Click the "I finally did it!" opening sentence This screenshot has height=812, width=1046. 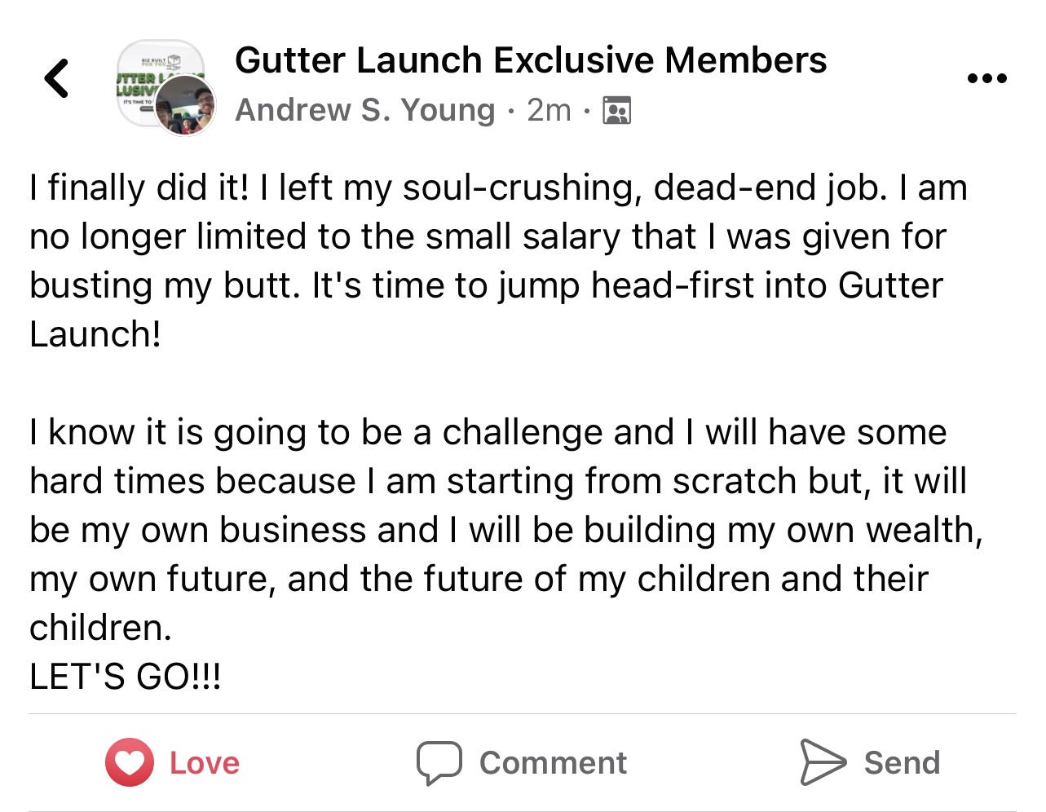click(139, 188)
